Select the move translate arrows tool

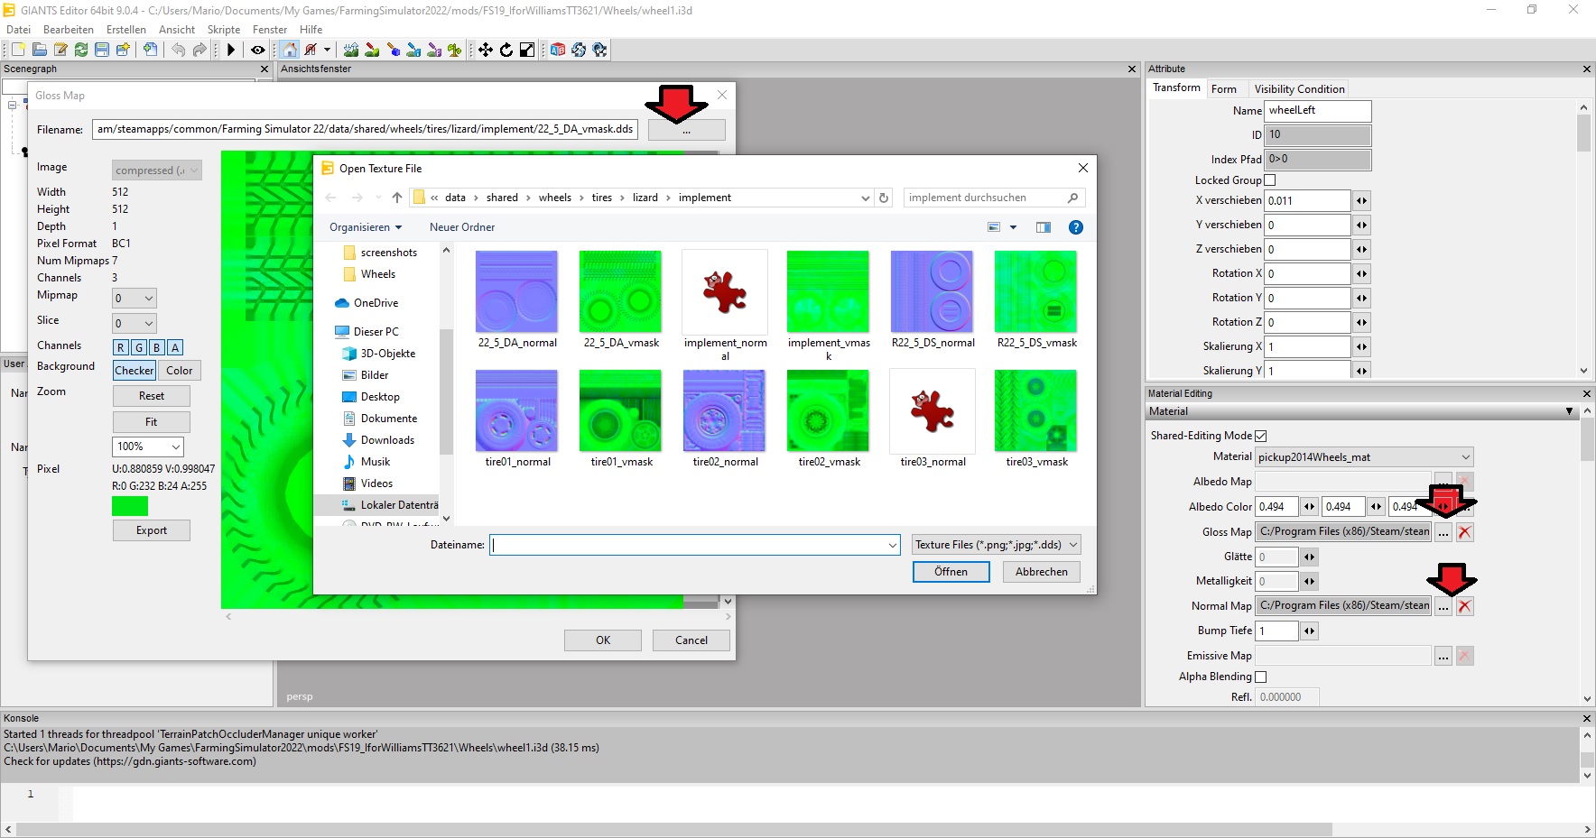[x=486, y=50]
